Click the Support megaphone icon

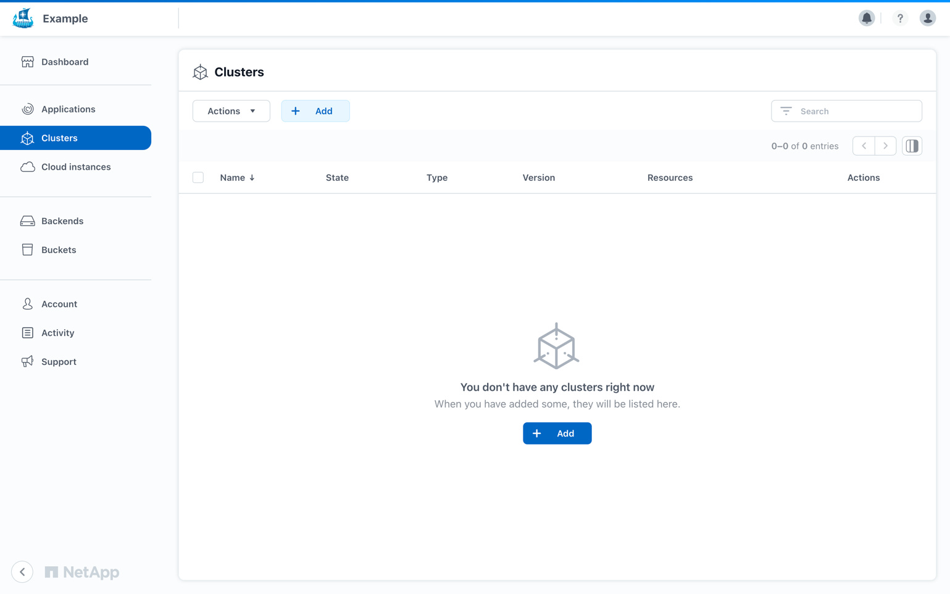tap(27, 362)
